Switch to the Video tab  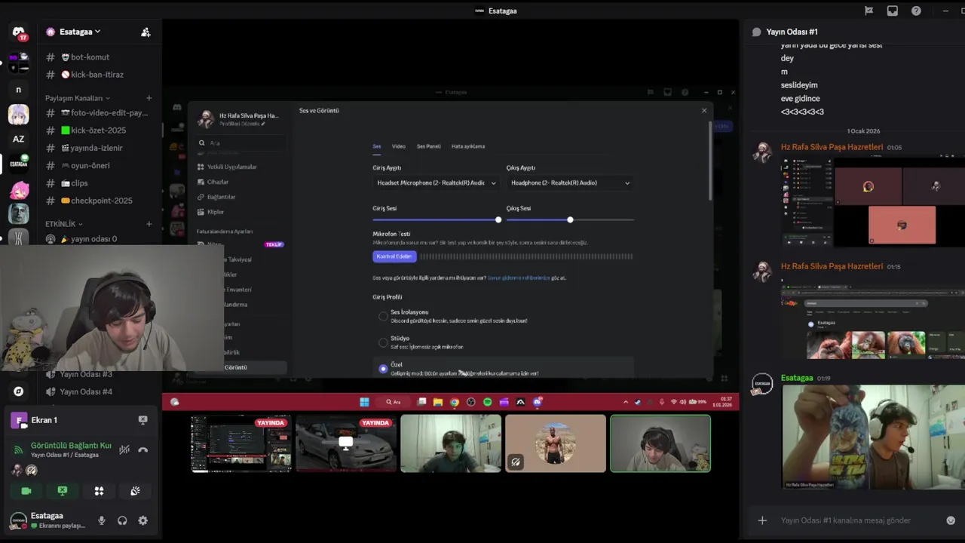(399, 146)
